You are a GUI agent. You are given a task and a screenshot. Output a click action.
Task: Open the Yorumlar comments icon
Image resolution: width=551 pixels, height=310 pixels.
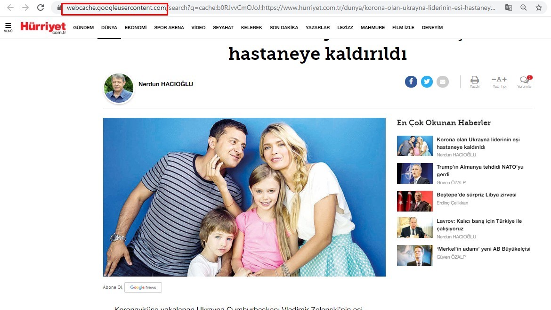pos(524,80)
